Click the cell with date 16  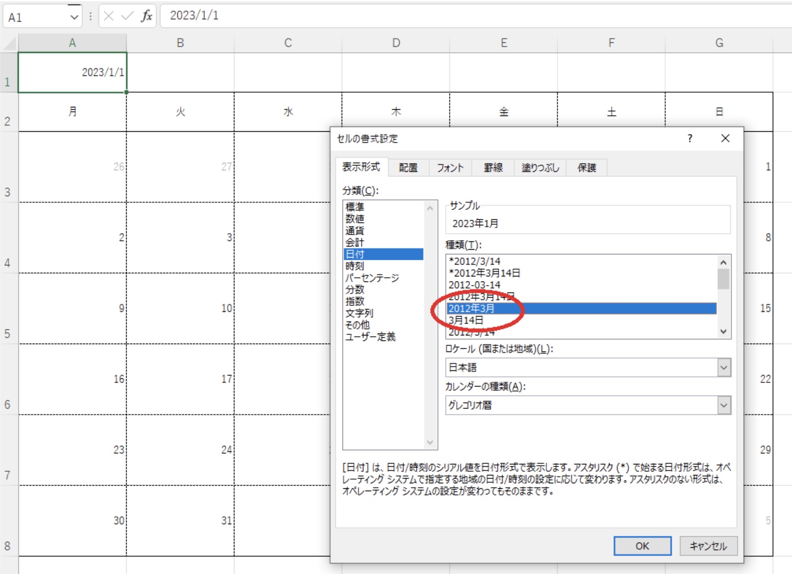(x=72, y=379)
